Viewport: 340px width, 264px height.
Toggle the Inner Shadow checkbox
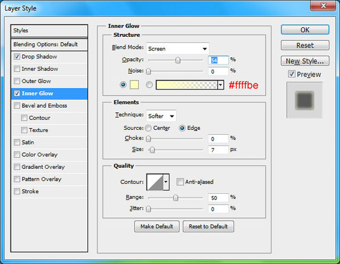[x=17, y=69]
